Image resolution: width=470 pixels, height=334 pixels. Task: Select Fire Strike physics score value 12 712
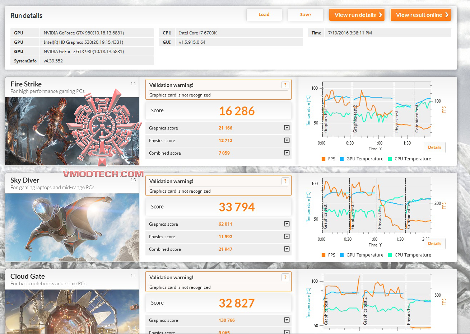pos(225,141)
